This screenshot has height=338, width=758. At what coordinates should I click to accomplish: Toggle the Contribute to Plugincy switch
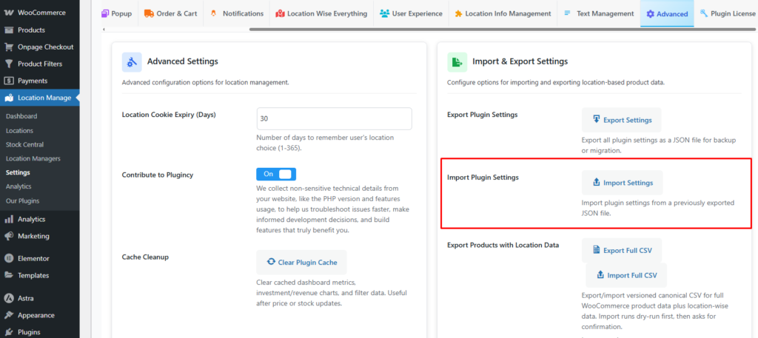(x=275, y=174)
